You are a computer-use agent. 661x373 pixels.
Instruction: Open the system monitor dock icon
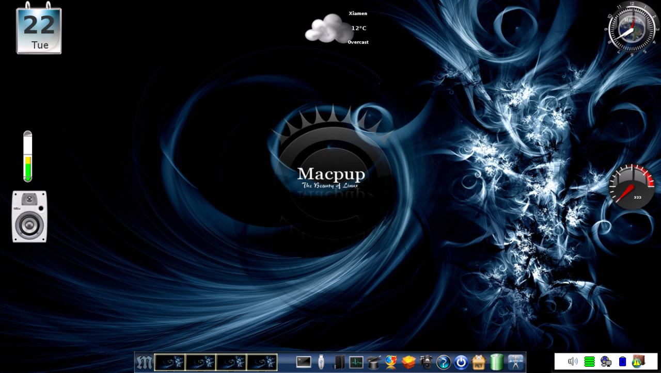[x=356, y=362]
